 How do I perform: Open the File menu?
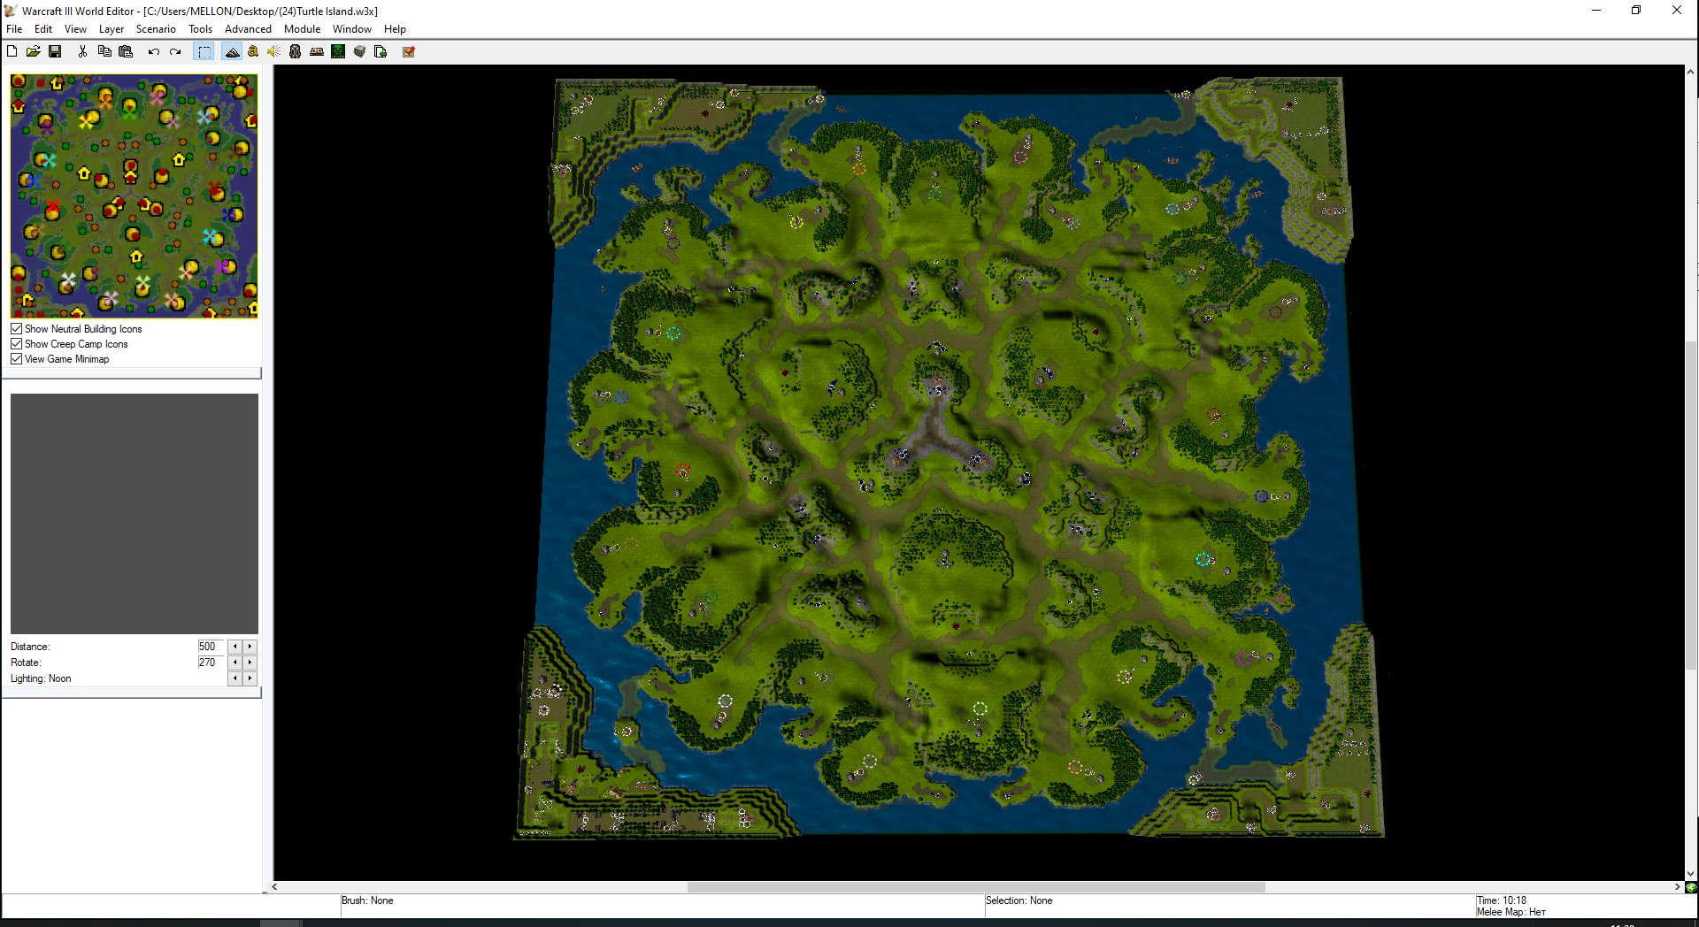click(x=14, y=29)
